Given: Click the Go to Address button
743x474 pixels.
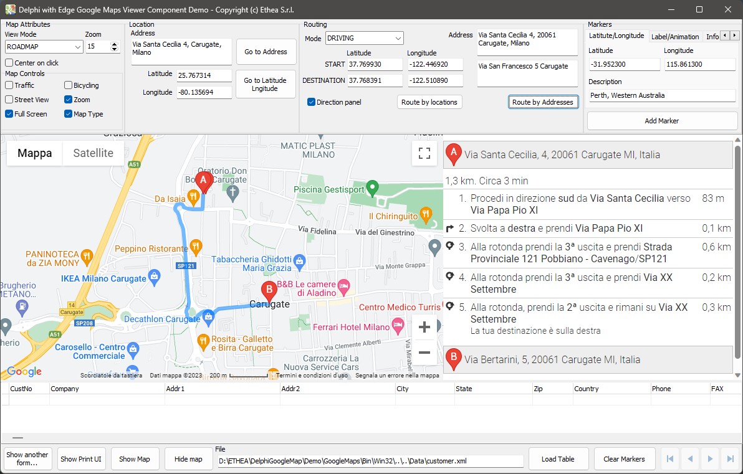Looking at the screenshot, I should 266,52.
